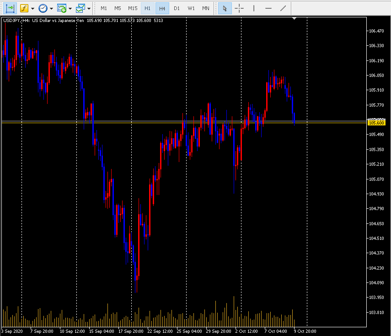The width and height of the screenshot is (391, 336).
Task: Activate the crosshair tool
Action: pyautogui.click(x=239, y=8)
